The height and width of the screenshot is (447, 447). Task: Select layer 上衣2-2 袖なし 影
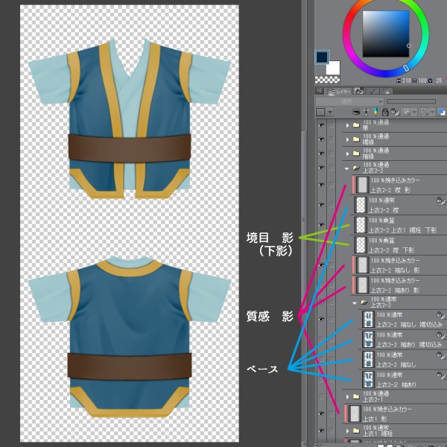(399, 265)
